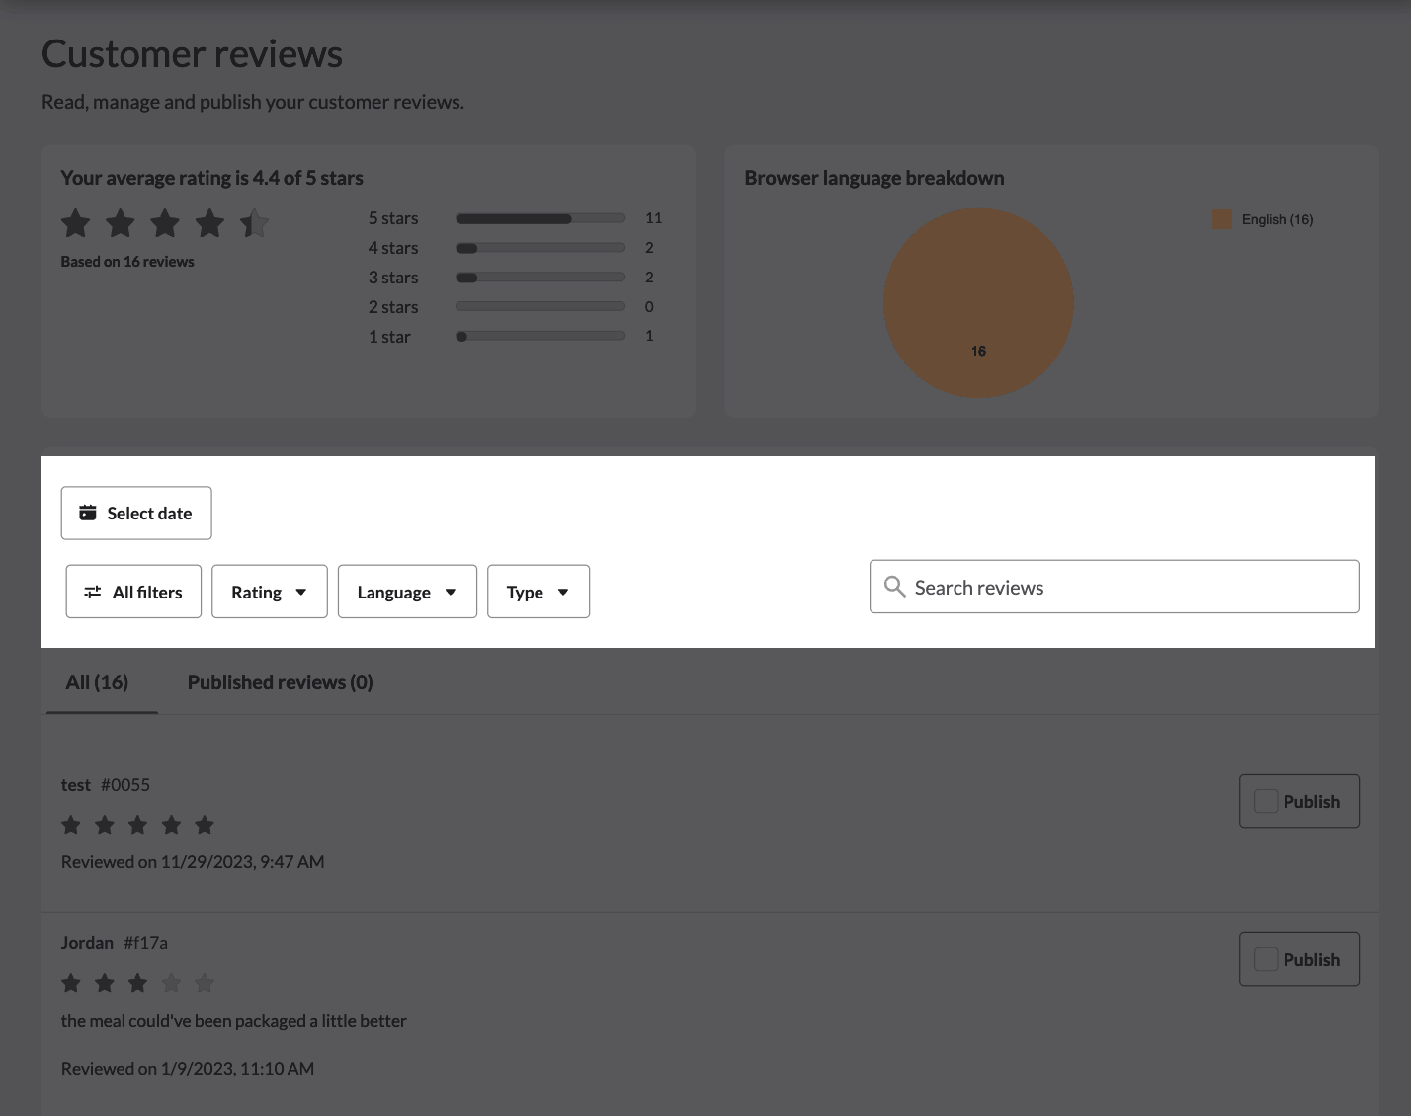Switch to the Published reviews tab
The image size is (1411, 1116).
[280, 681]
